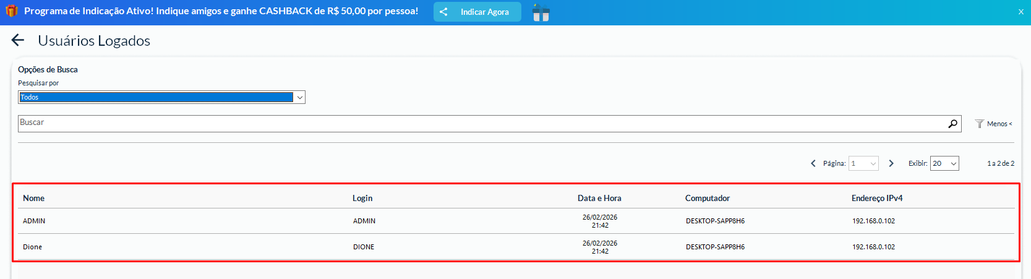
Task: Click the Indicar Agora button
Action: (x=477, y=12)
